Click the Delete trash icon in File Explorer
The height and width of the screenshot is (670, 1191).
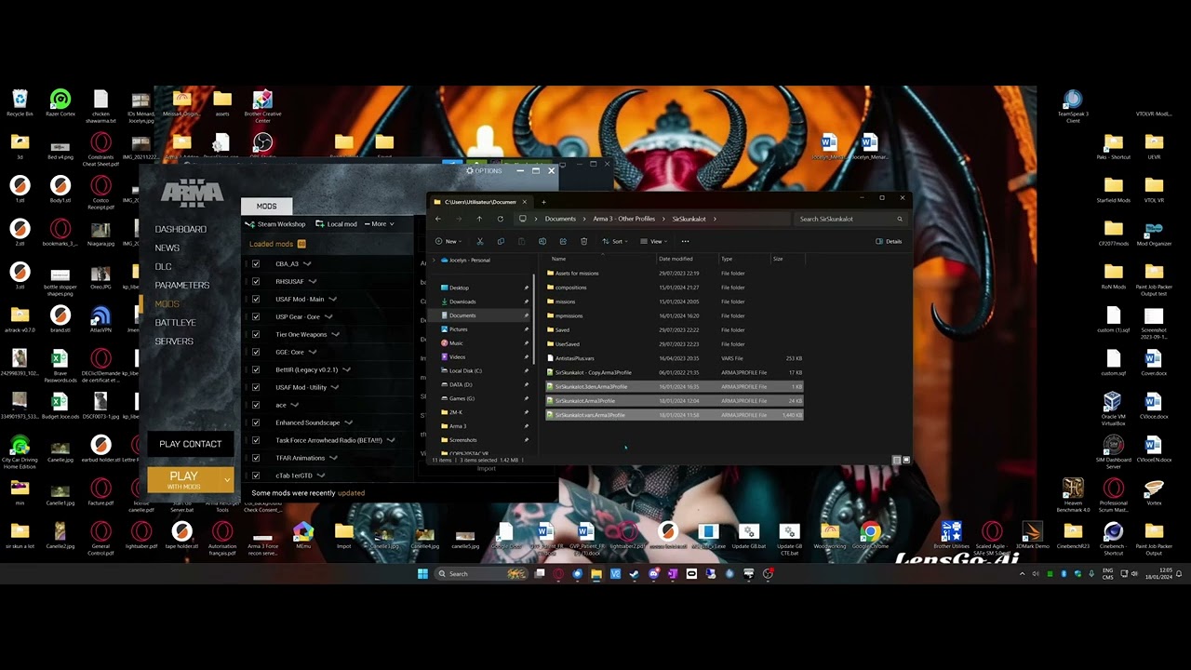583,242
